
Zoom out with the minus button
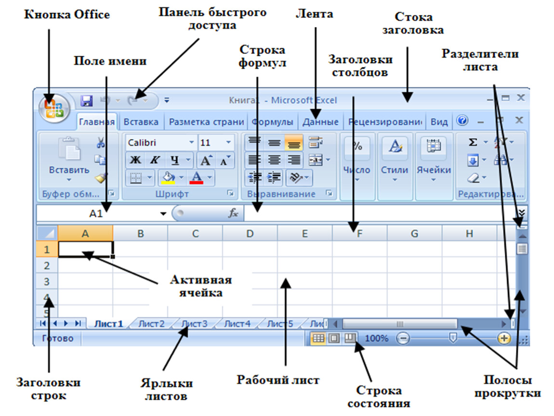403,338
